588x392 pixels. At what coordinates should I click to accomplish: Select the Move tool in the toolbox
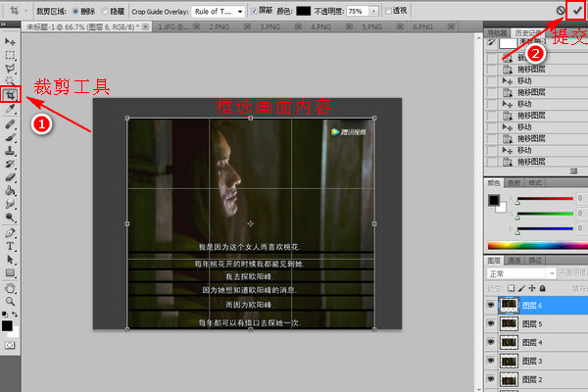click(10, 41)
